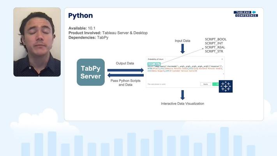This screenshot has width=277, height=156.
Task: Click the Interactive Data Visualization label
Action: [x=182, y=103]
